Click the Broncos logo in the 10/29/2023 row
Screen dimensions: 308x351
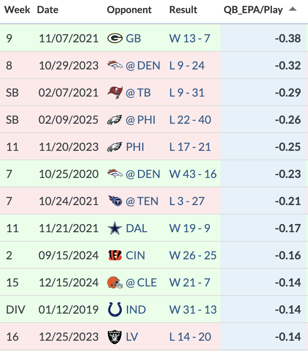tap(115, 65)
